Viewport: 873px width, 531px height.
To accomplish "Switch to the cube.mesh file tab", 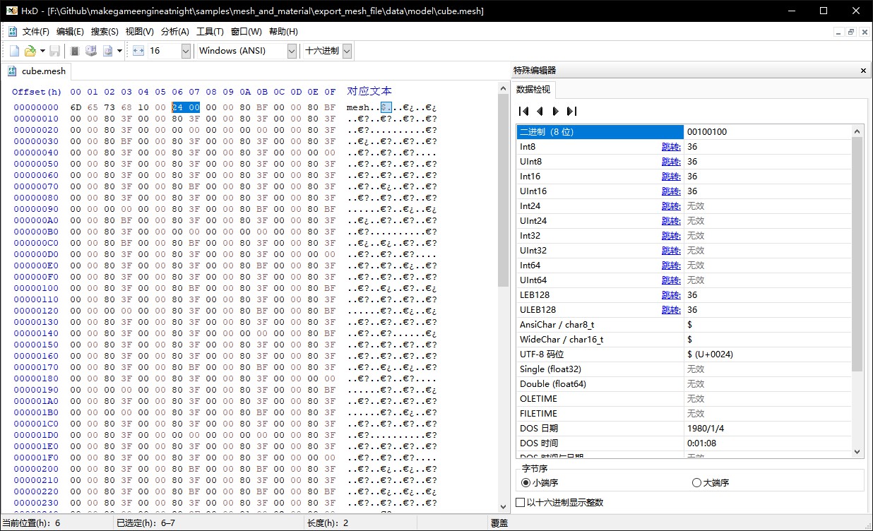I will [37, 71].
